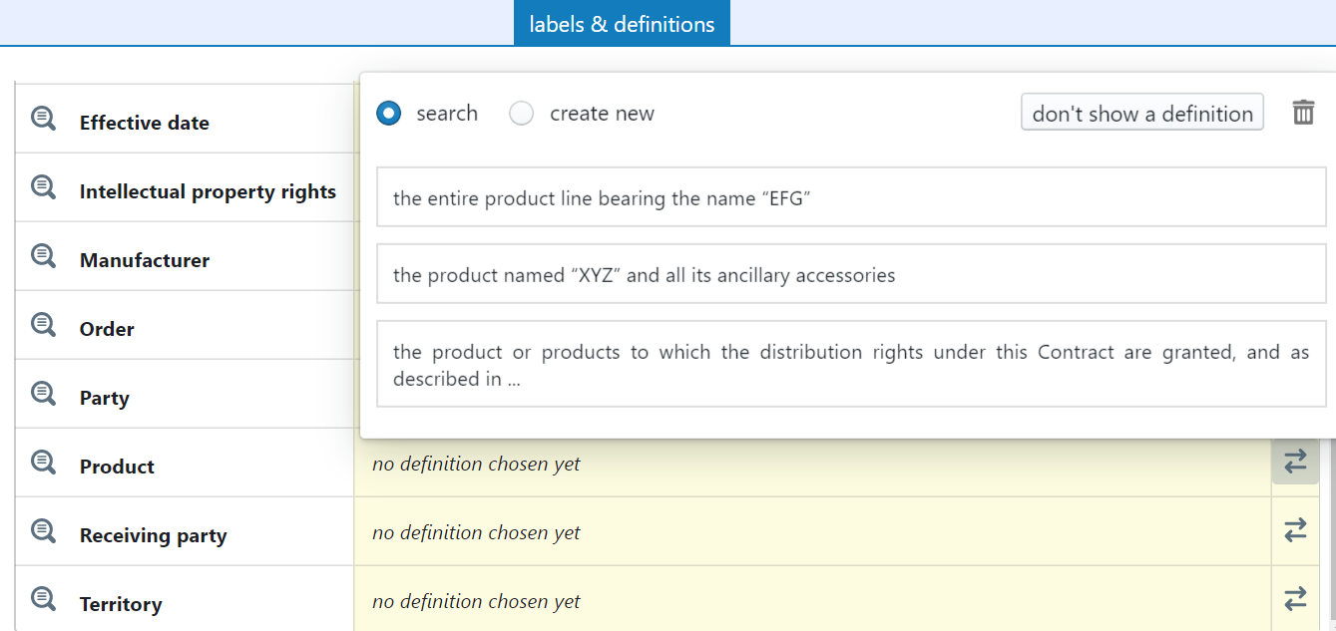Select the search radio option
This screenshot has width=1336, height=631.
(388, 114)
